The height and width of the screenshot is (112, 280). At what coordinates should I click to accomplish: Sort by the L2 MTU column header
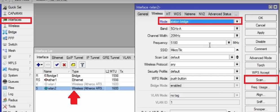tap(112, 71)
